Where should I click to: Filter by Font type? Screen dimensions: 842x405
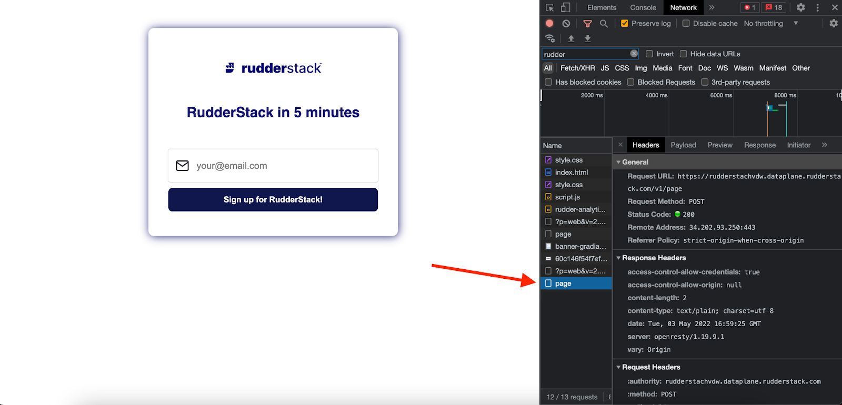point(685,68)
